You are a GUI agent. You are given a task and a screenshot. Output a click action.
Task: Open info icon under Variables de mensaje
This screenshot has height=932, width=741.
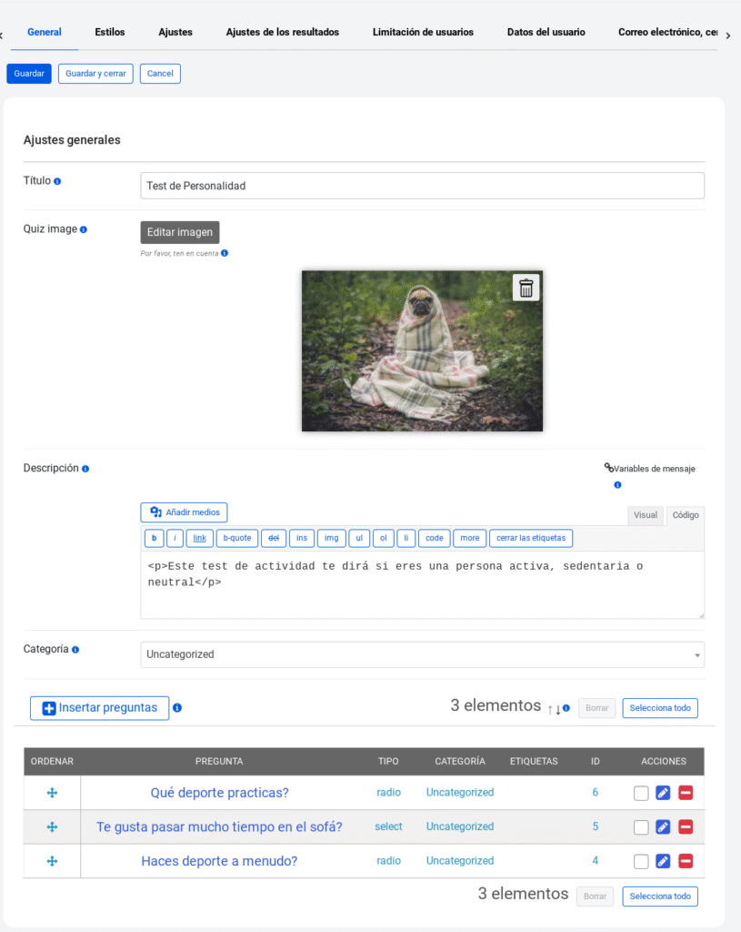coord(617,485)
